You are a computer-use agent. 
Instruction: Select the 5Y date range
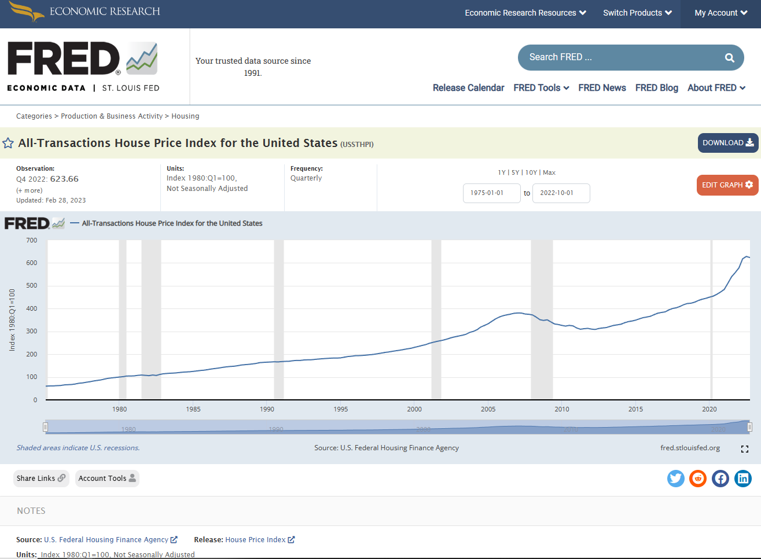click(x=515, y=172)
